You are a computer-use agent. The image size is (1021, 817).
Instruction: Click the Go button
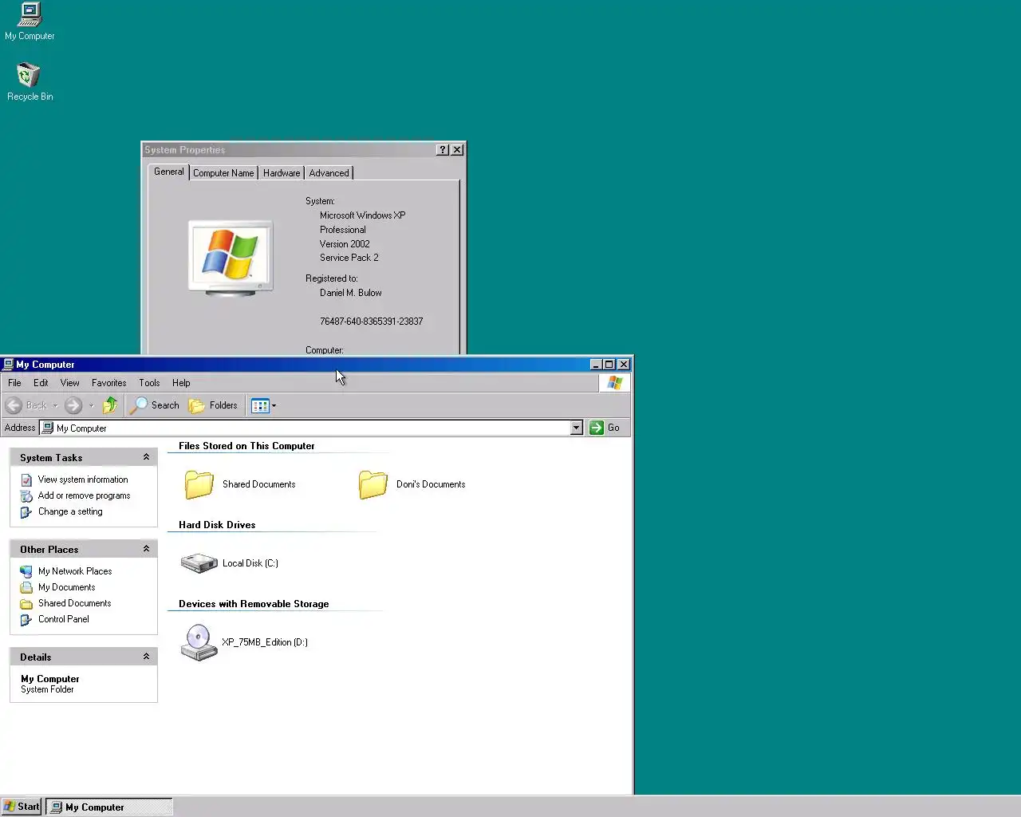coord(605,428)
